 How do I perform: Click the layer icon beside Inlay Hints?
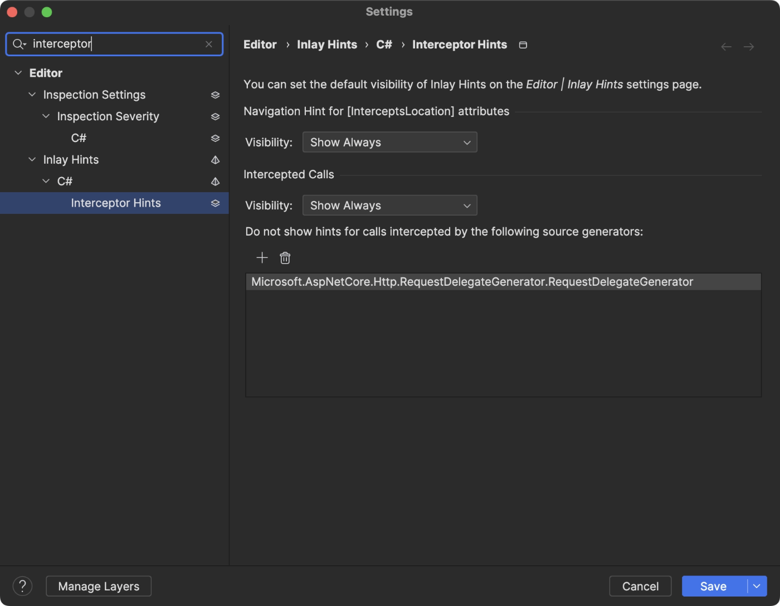click(215, 160)
